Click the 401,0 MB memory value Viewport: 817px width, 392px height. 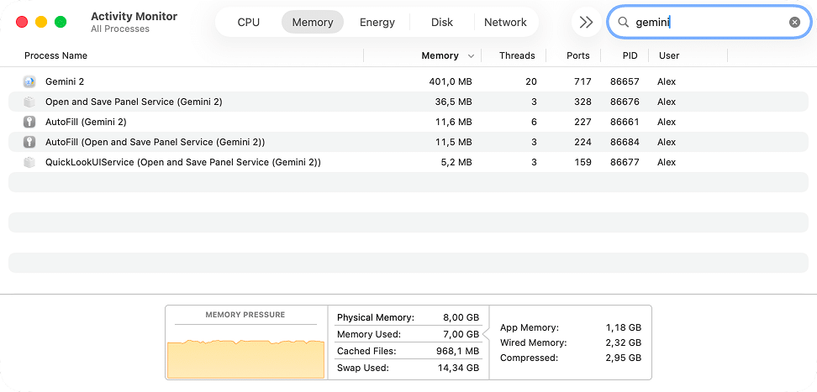[x=451, y=81]
